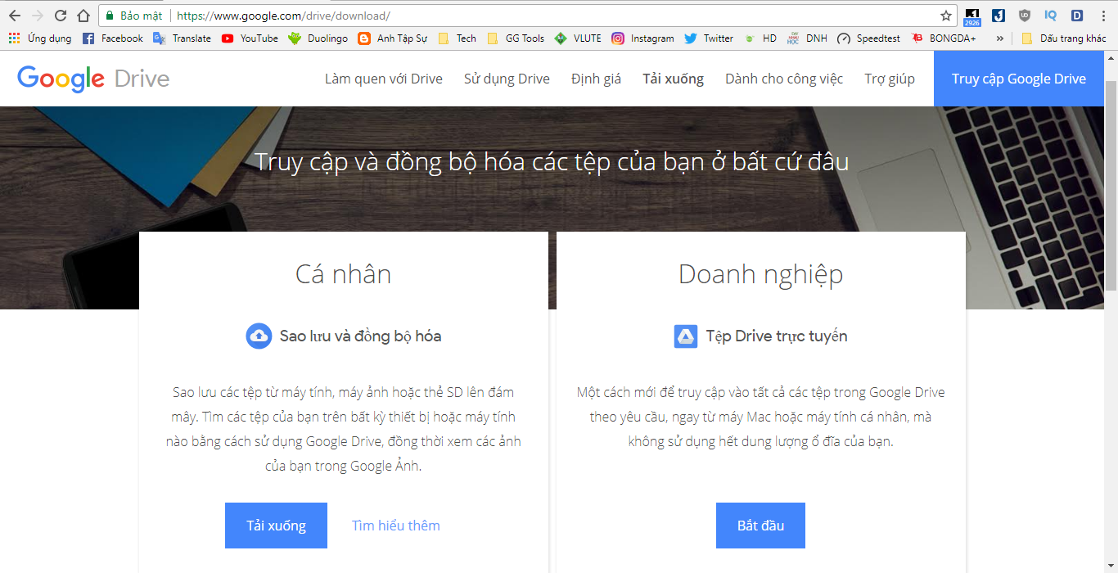This screenshot has height=573, width=1118.
Task: Go to the browser home page icon
Action: coord(83,16)
